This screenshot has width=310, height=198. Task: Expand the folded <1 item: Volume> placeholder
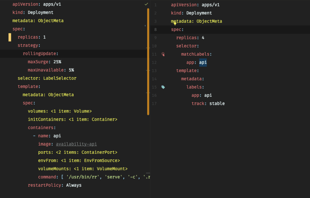pos(71,111)
